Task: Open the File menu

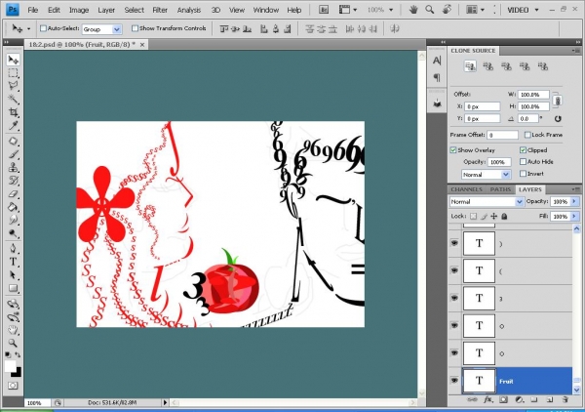Action: pyautogui.click(x=33, y=10)
